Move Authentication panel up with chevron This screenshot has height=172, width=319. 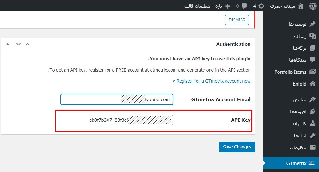(28, 44)
